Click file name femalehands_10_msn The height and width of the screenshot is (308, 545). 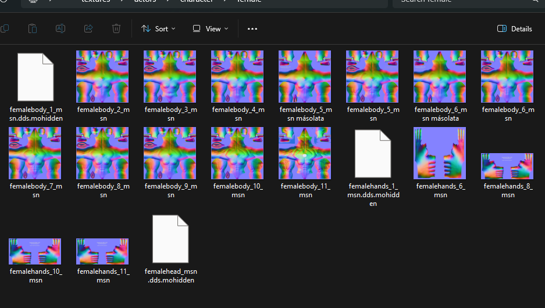pos(36,276)
